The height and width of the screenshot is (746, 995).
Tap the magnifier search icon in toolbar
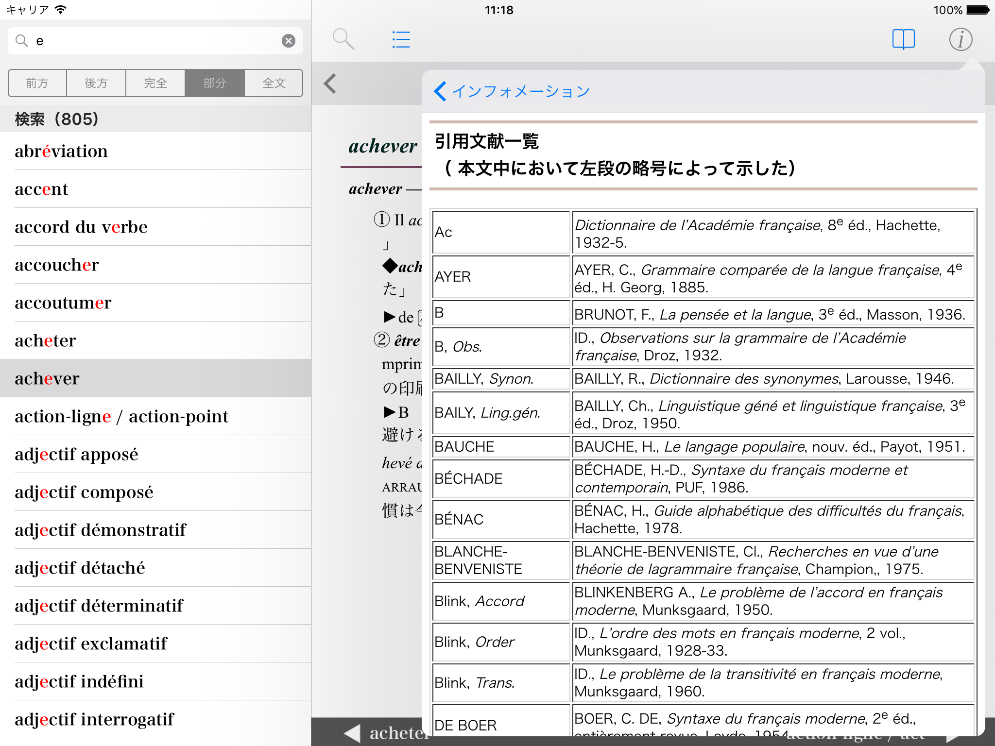[343, 39]
